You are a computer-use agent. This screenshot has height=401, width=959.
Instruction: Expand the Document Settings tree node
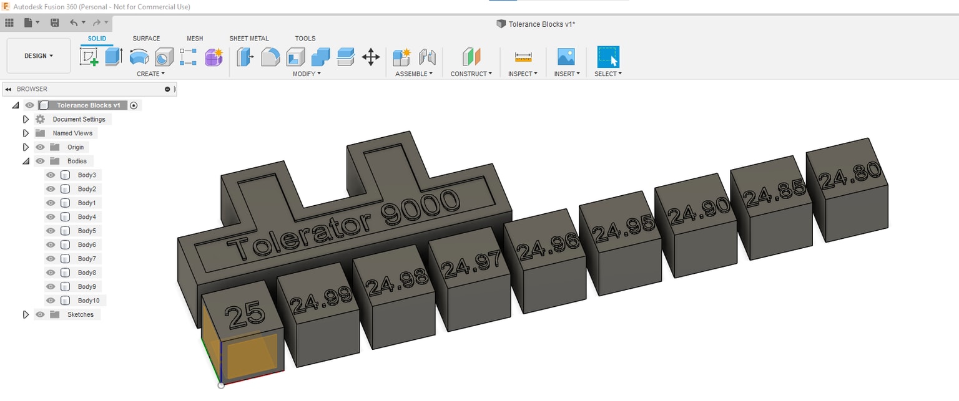pos(26,119)
